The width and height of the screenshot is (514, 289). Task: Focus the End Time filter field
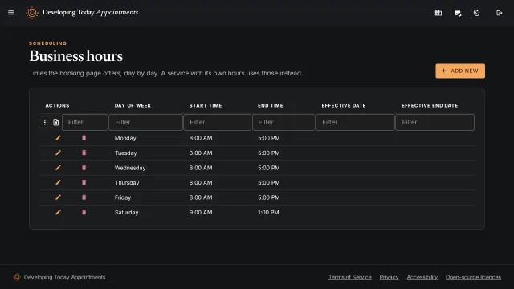(x=284, y=122)
